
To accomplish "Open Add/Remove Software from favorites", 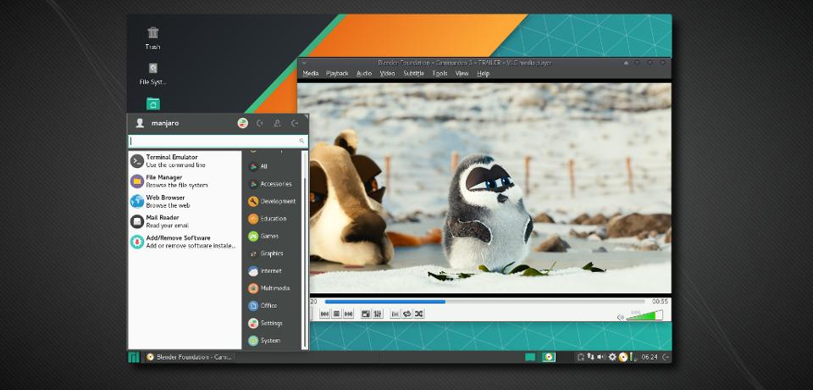I will pos(185,242).
